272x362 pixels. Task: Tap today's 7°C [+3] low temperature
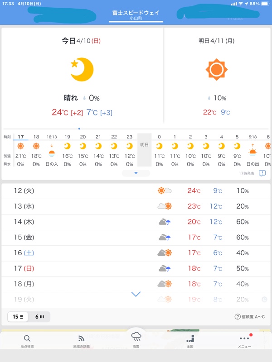coord(99,112)
